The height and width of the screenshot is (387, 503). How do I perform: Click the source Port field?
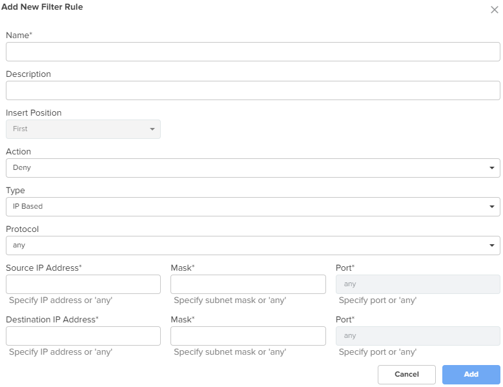[418, 284]
